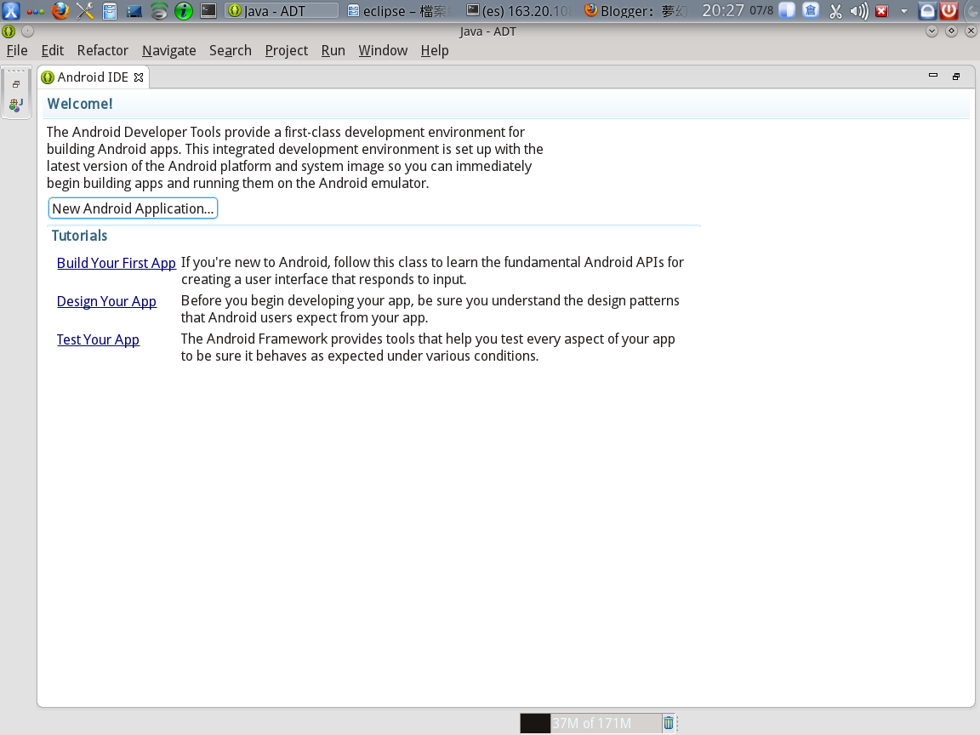Open the Test Your App tutorial

tap(98, 339)
